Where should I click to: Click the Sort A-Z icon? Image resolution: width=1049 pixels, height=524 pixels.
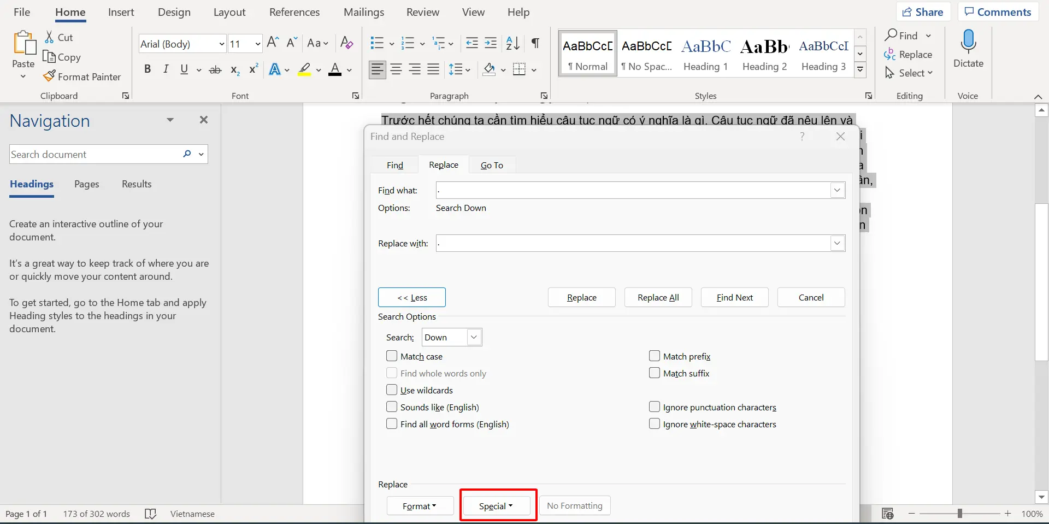click(x=512, y=43)
